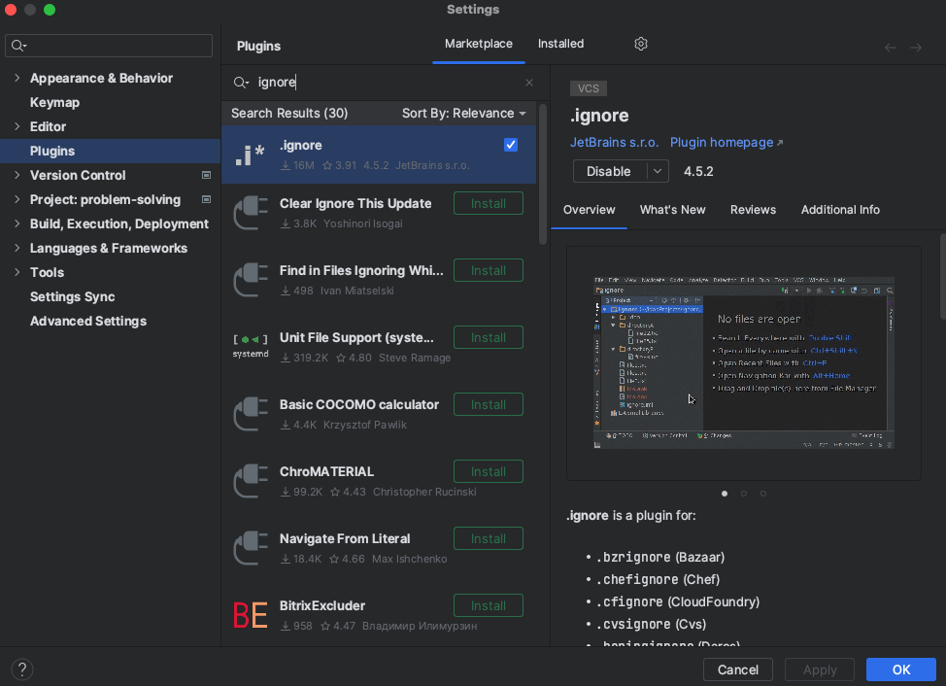Select Settings Sync in settings tree
Image resolution: width=946 pixels, height=686 pixels.
pos(73,296)
